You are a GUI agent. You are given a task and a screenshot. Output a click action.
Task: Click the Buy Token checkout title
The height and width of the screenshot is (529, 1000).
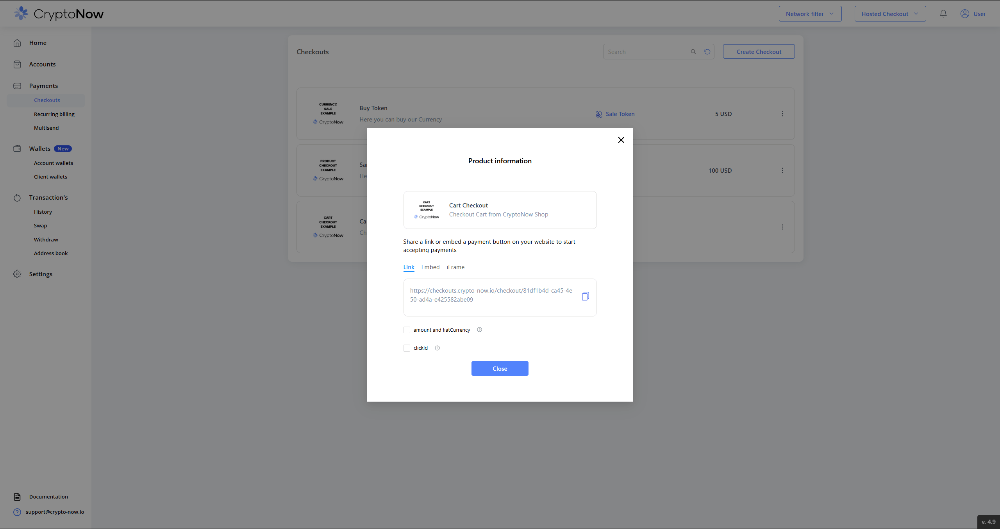[x=373, y=108]
